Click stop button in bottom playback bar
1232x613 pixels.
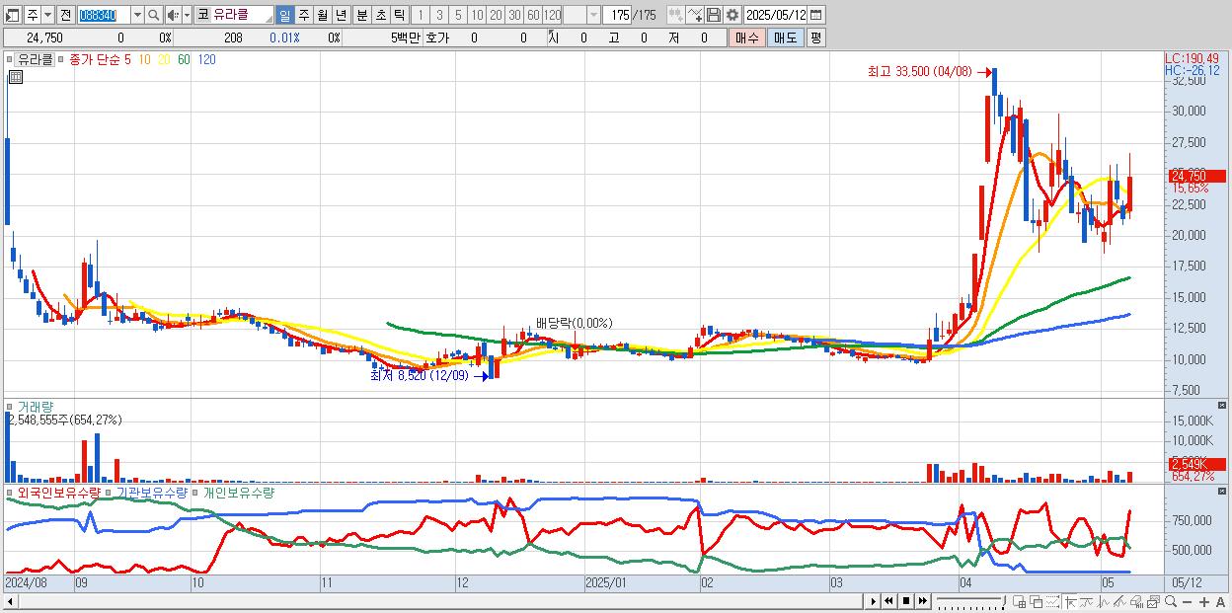click(906, 601)
